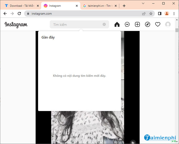Click the new post plus icon

137,24
